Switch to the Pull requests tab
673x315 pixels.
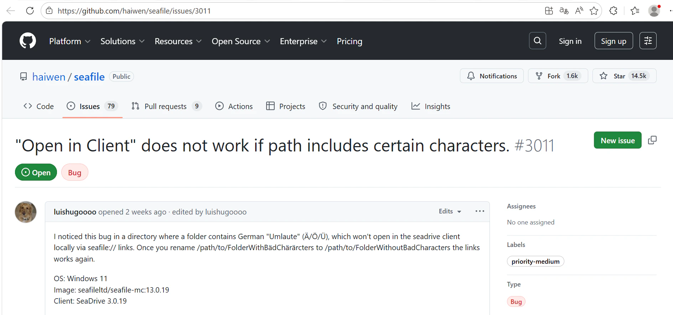pyautogui.click(x=166, y=106)
